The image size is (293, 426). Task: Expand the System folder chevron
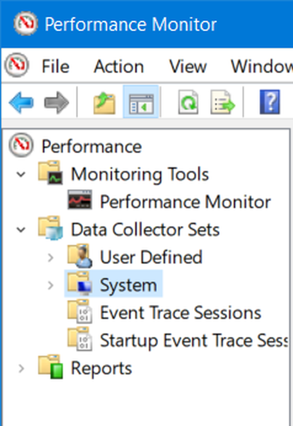click(50, 285)
